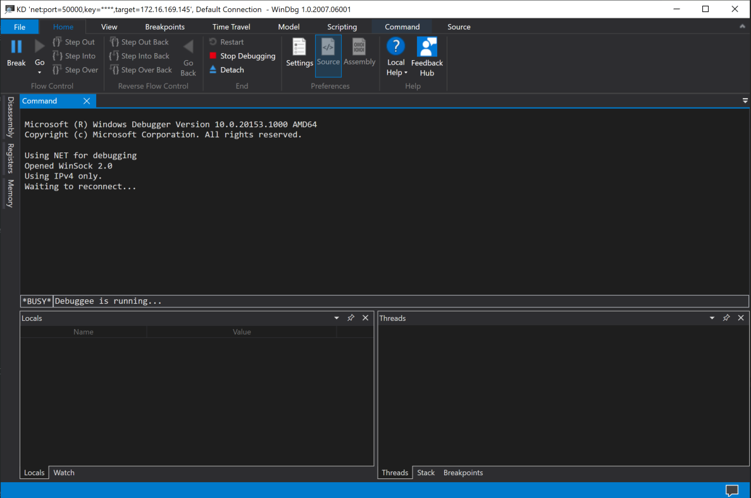Viewport: 751px width, 498px height.
Task: Toggle the Source preference
Action: click(328, 48)
